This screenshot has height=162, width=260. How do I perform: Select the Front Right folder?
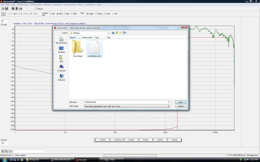point(78,49)
